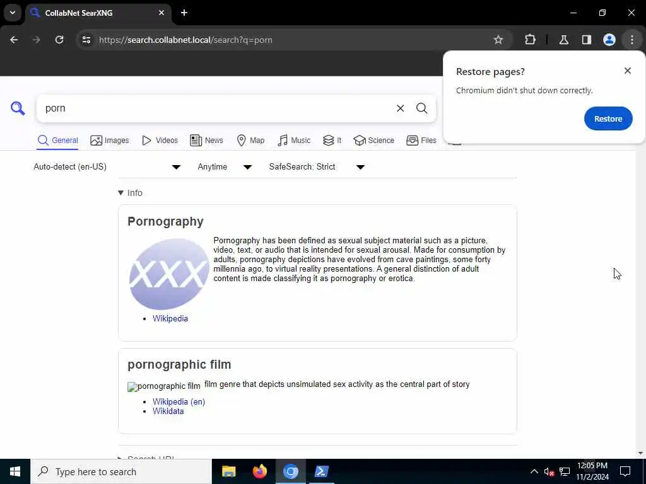Clear the search query with the X icon
646x484 pixels.
tap(400, 108)
